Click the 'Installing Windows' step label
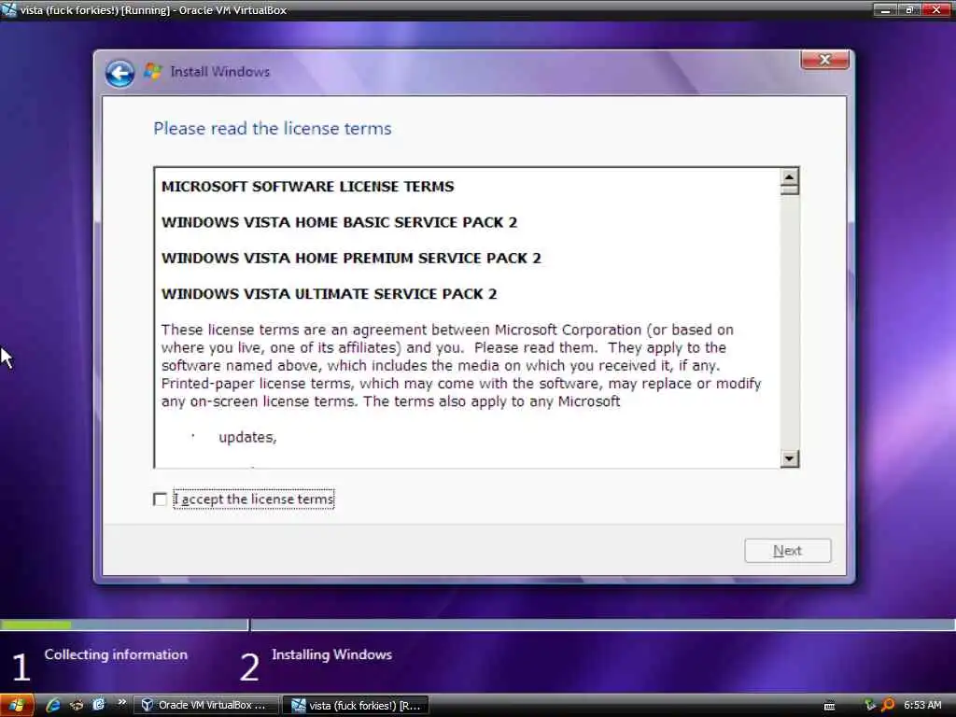Image resolution: width=956 pixels, height=717 pixels. point(331,654)
